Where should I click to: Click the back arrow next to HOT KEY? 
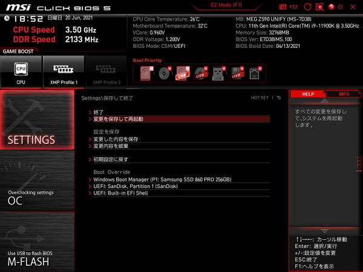279,97
